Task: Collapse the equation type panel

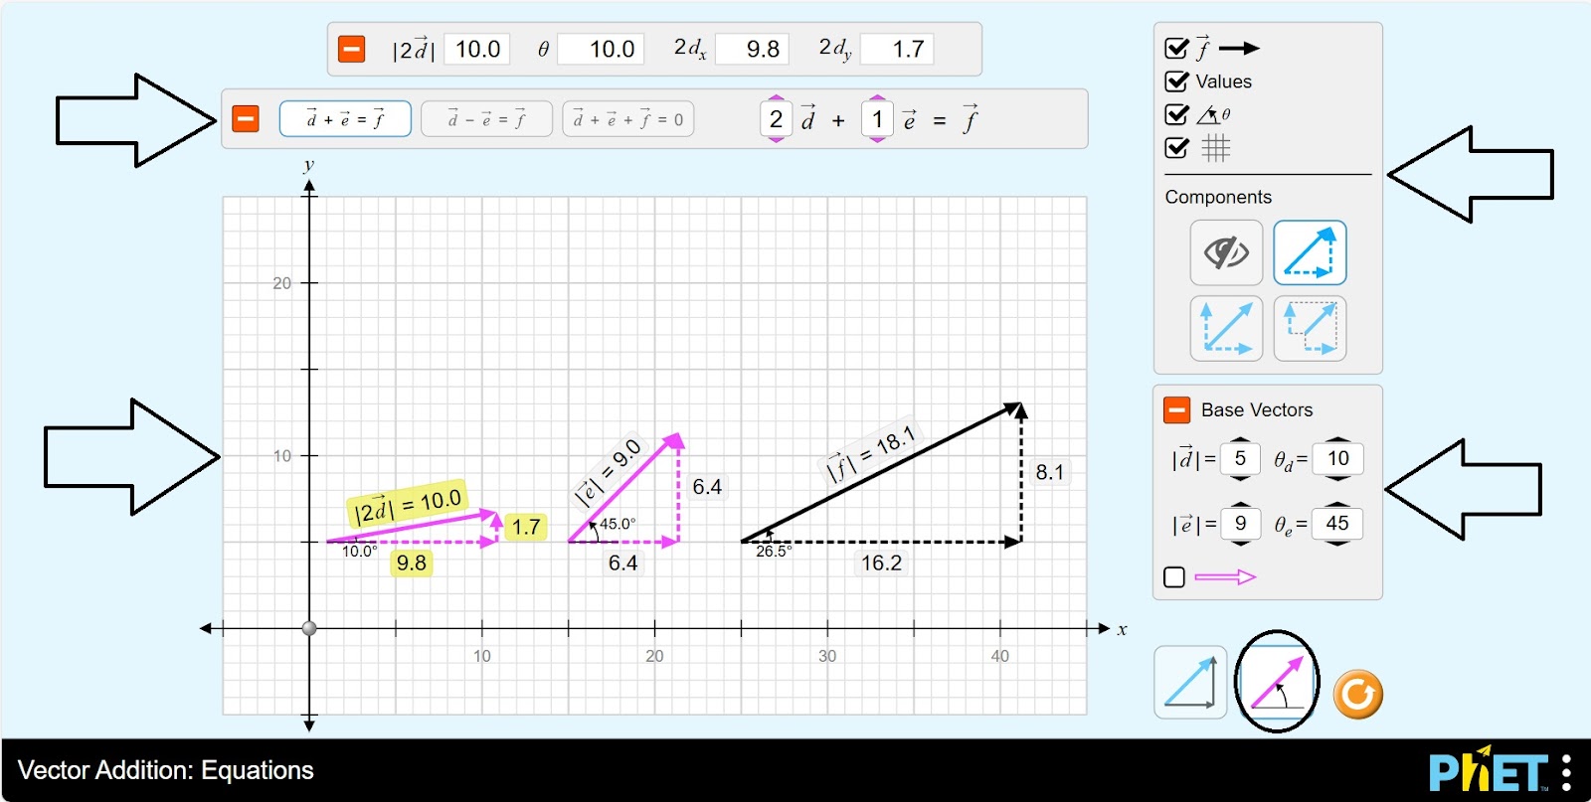Action: [246, 119]
